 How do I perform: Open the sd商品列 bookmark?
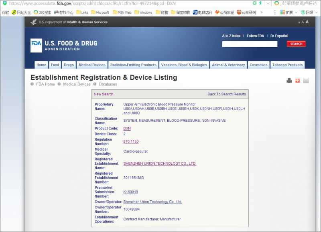click(246, 12)
